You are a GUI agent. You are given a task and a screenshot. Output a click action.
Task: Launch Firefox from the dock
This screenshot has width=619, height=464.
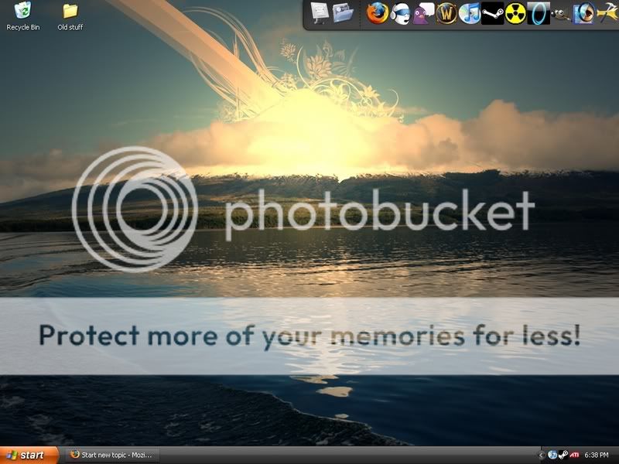tap(377, 13)
